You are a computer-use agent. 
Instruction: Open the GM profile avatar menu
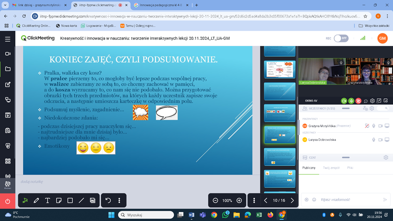(382, 38)
